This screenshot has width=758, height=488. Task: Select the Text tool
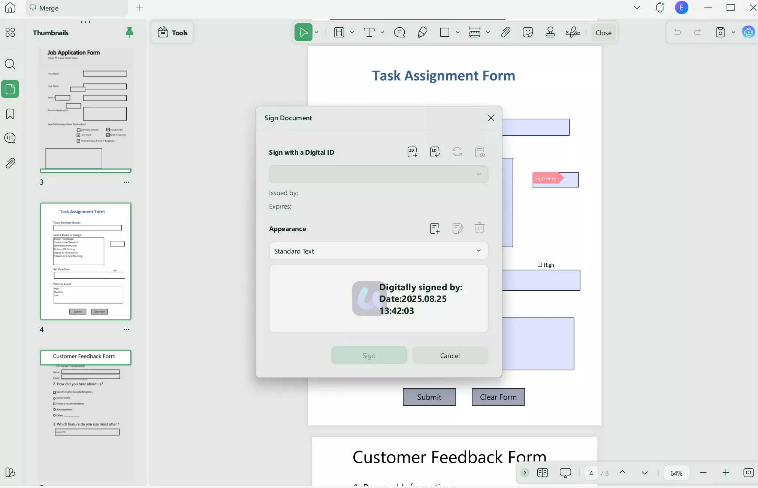tap(369, 33)
